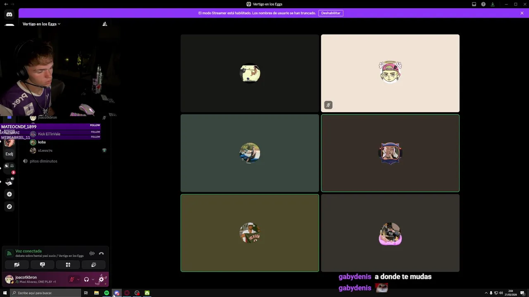Select the teal-gray participant tile
The width and height of the screenshot is (529, 297).
pyautogui.click(x=250, y=153)
